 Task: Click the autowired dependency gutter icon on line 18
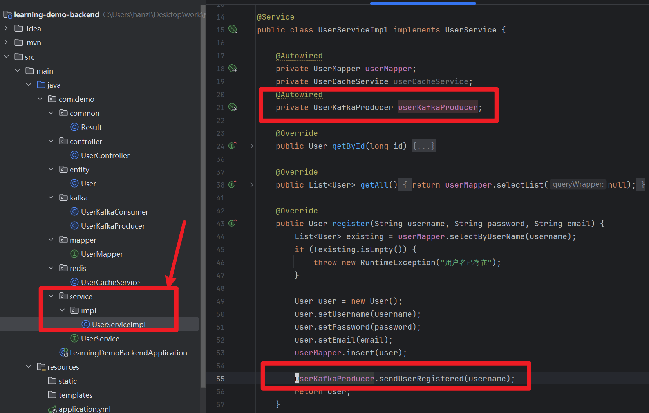coord(233,69)
